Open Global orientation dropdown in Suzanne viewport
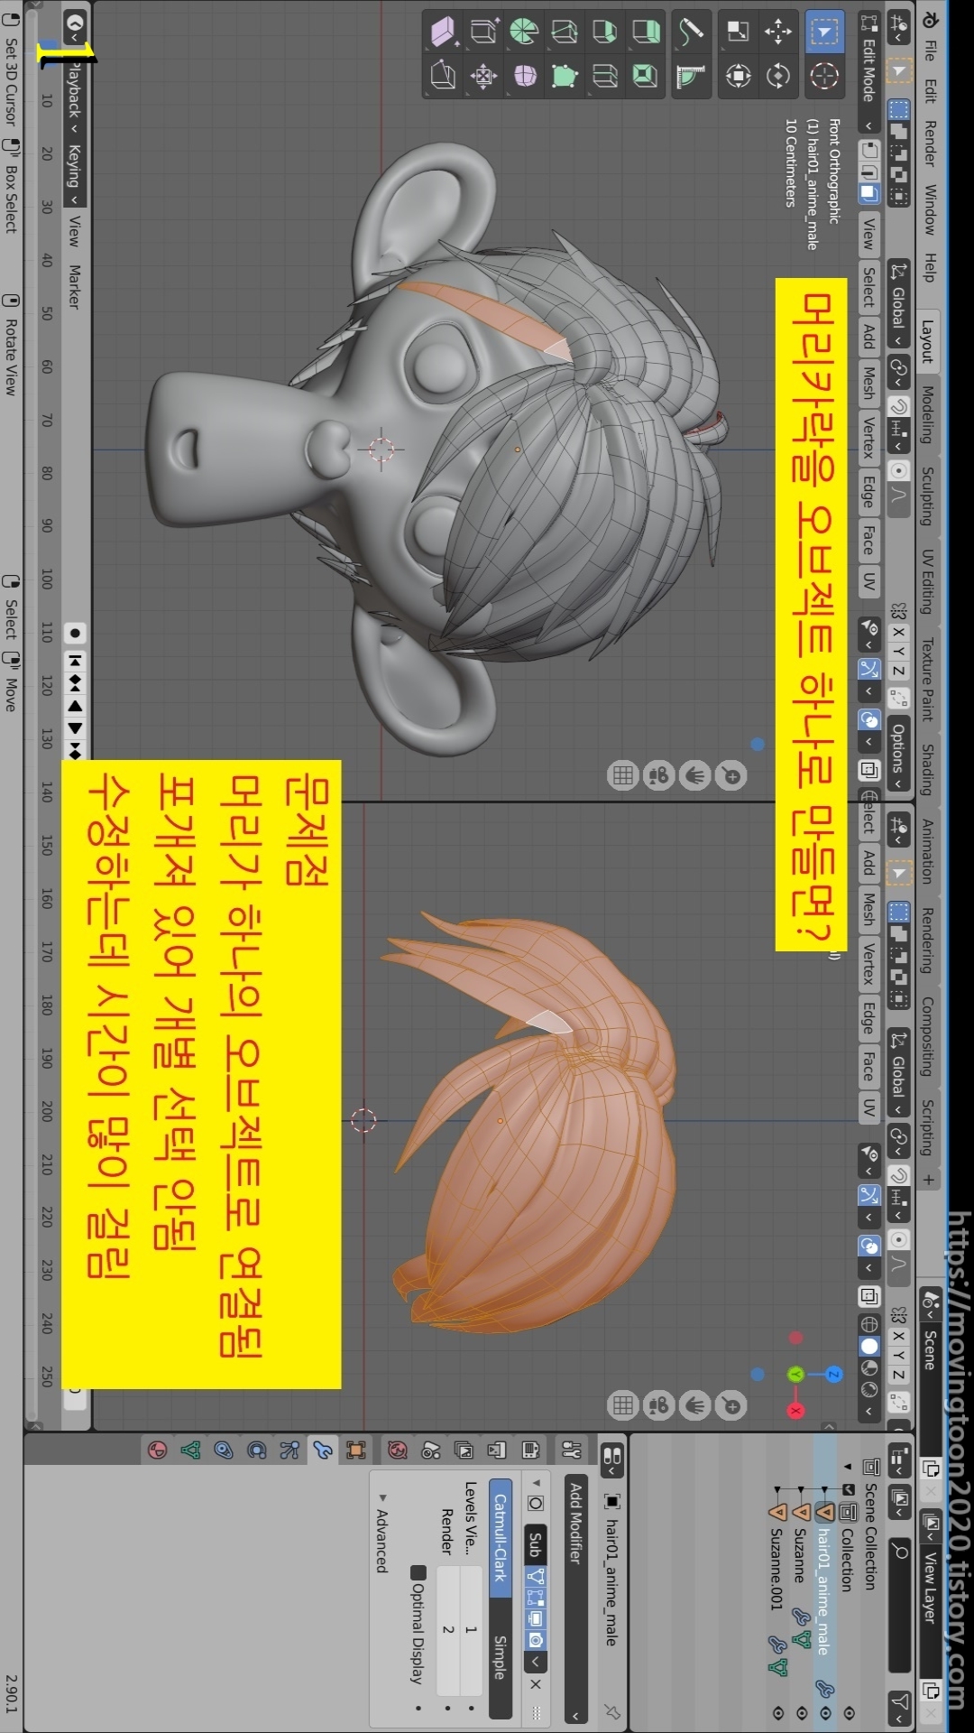The height and width of the screenshot is (1733, 974). pyautogui.click(x=898, y=305)
